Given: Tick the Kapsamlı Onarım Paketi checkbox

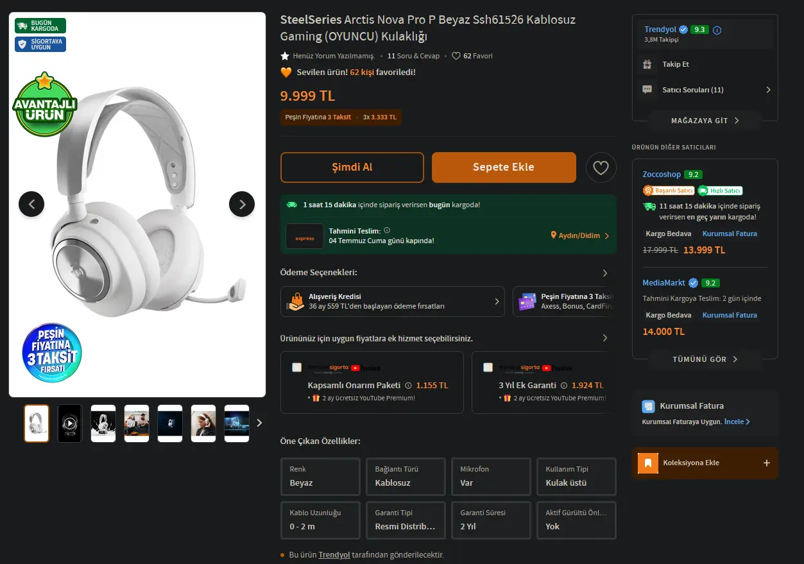Looking at the screenshot, I should (296, 368).
